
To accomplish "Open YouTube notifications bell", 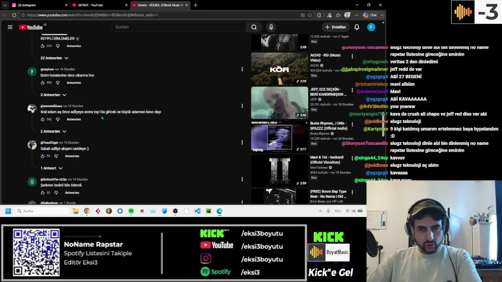I will [357, 27].
